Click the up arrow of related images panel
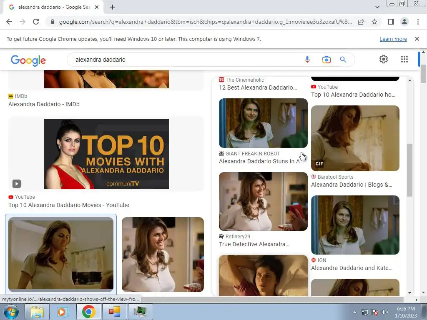This screenshot has height=320, width=427. coord(409,80)
